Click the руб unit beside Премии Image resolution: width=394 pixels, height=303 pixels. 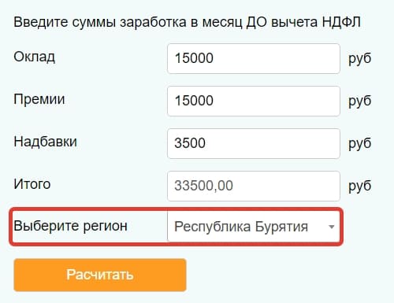[359, 102]
